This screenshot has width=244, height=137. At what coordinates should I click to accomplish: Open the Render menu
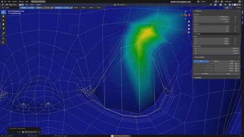[14, 2]
